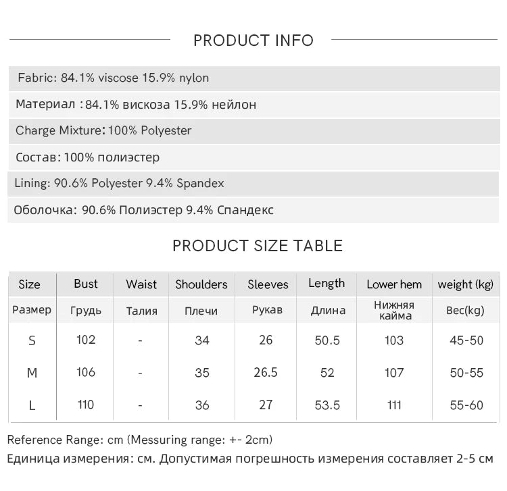The height and width of the screenshot is (491, 507).
Task: Click the S size row label
Action: tap(32, 340)
